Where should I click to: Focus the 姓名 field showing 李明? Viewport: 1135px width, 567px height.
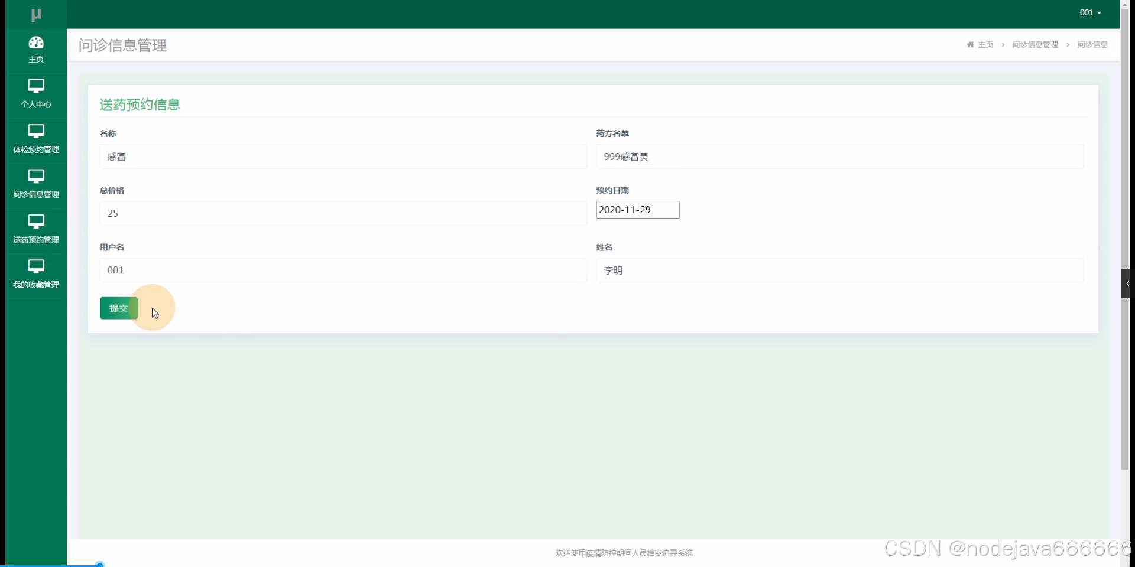[x=839, y=270]
